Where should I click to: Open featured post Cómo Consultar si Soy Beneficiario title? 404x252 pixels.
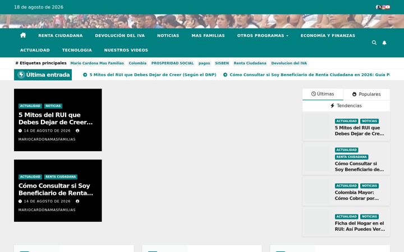click(x=56, y=189)
